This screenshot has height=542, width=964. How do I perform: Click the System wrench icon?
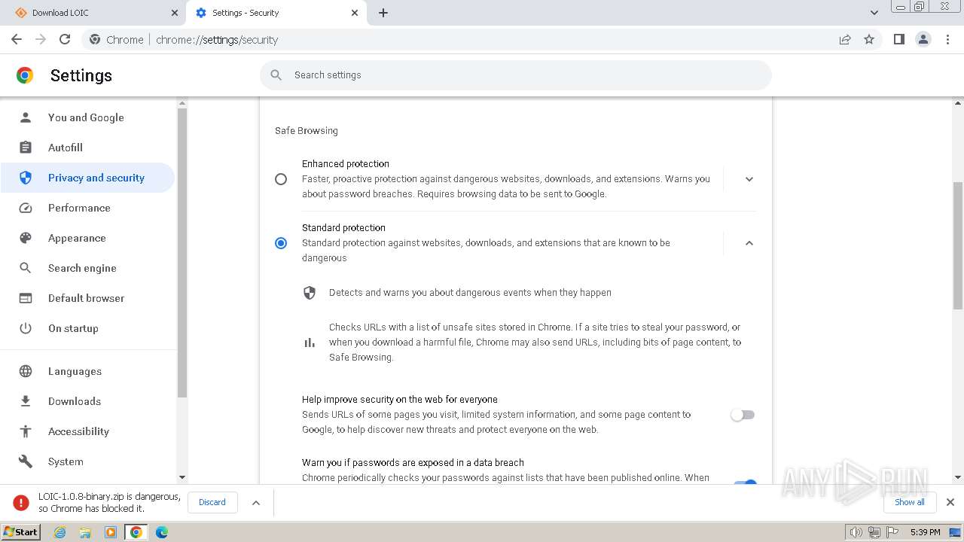(26, 461)
